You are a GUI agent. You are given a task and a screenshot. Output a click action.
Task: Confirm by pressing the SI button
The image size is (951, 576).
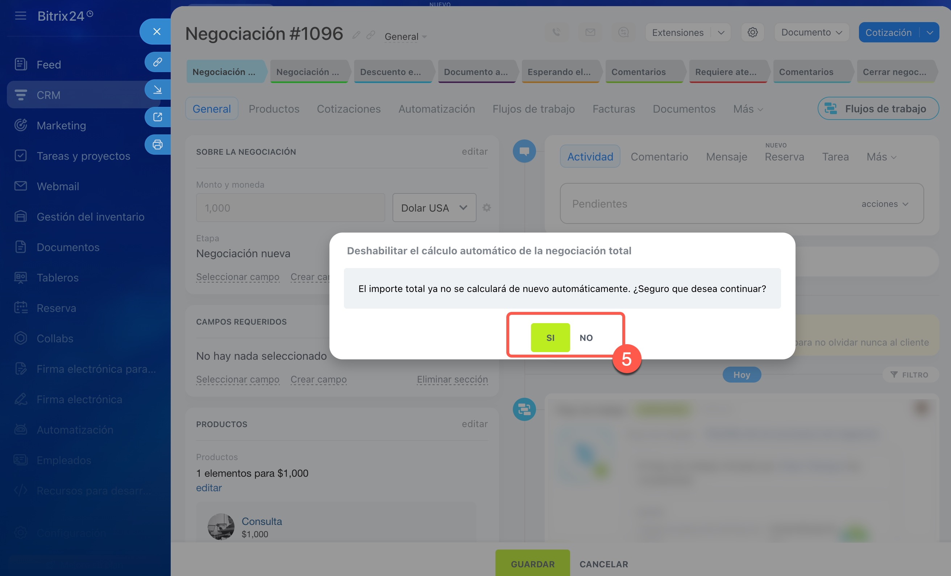550,338
